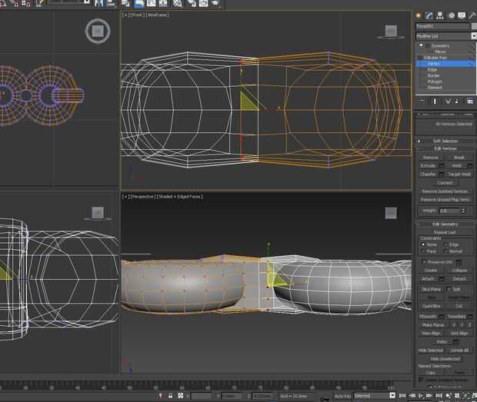The height and width of the screenshot is (402, 477).
Task: Click the Remove Isolated Vertices button
Action: 445,191
